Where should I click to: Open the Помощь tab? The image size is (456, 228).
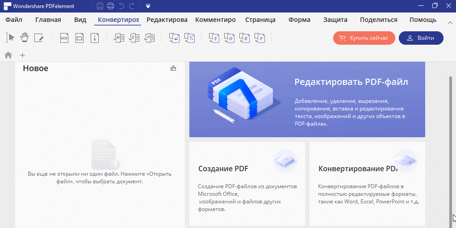(x=423, y=20)
